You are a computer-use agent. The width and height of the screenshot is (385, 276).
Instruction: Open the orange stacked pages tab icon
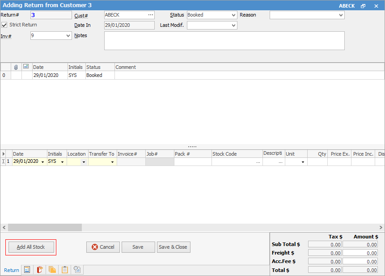pyautogui.click(x=52, y=270)
